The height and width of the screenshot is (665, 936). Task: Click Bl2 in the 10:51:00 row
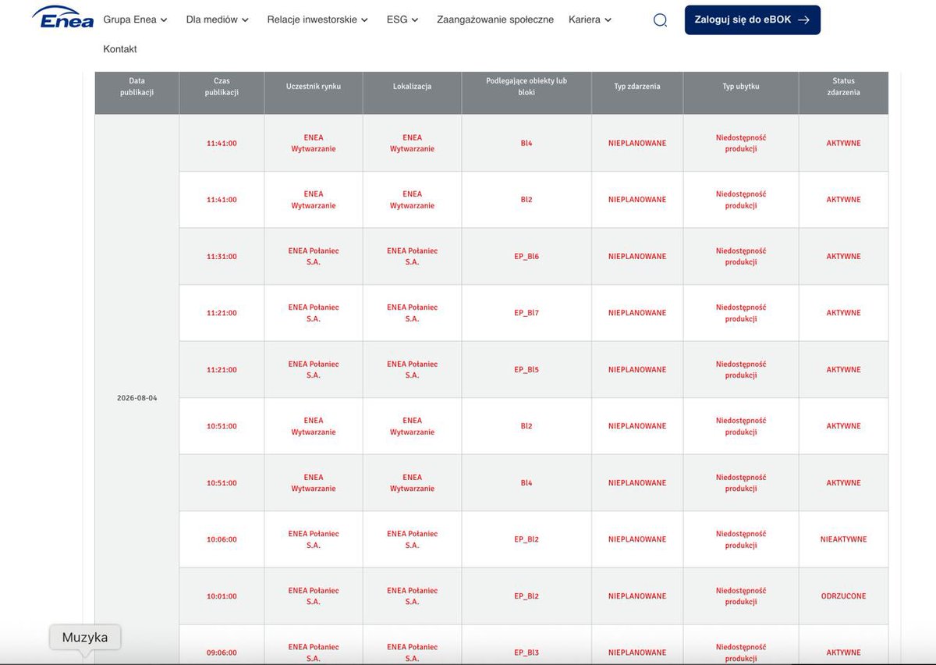(x=526, y=426)
